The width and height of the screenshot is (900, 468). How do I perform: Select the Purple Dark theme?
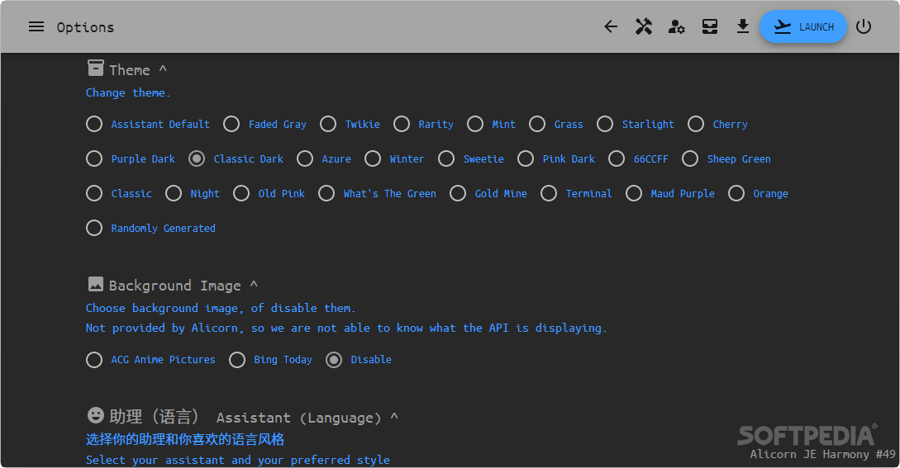94,158
